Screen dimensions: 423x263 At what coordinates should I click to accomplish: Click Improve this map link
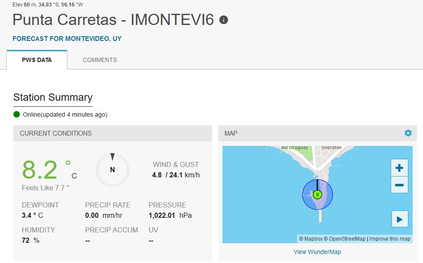[x=390, y=239]
